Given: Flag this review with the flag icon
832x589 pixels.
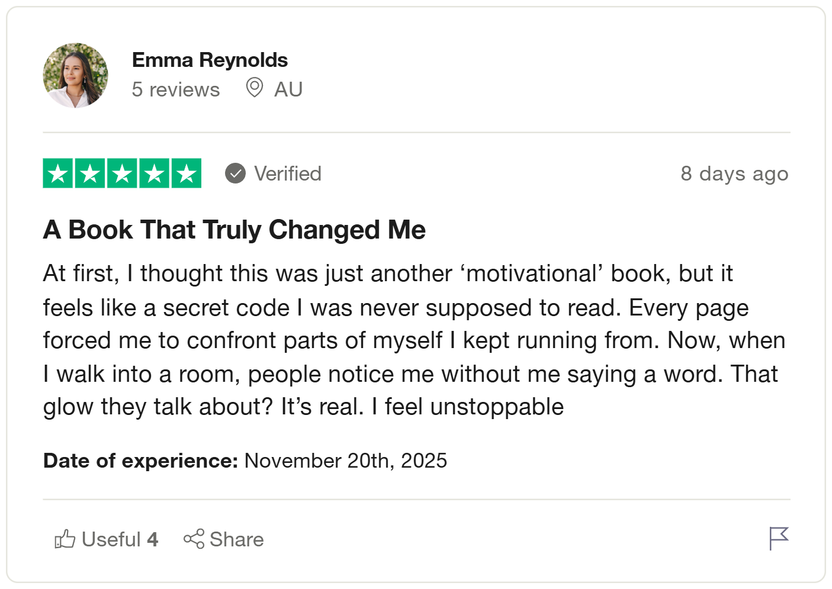Looking at the screenshot, I should pyautogui.click(x=779, y=538).
